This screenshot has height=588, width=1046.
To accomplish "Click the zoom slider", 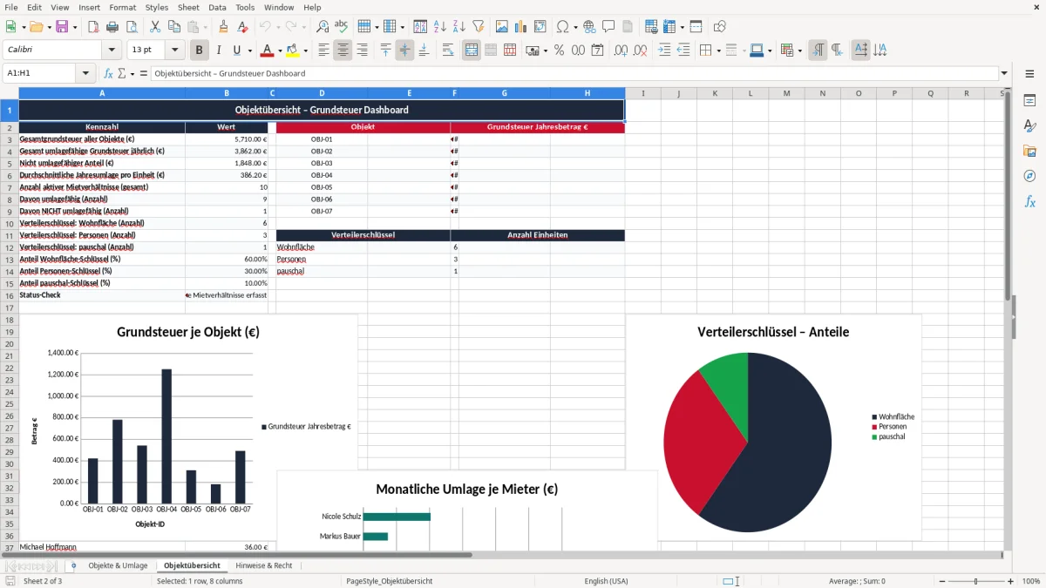I will tap(975, 581).
